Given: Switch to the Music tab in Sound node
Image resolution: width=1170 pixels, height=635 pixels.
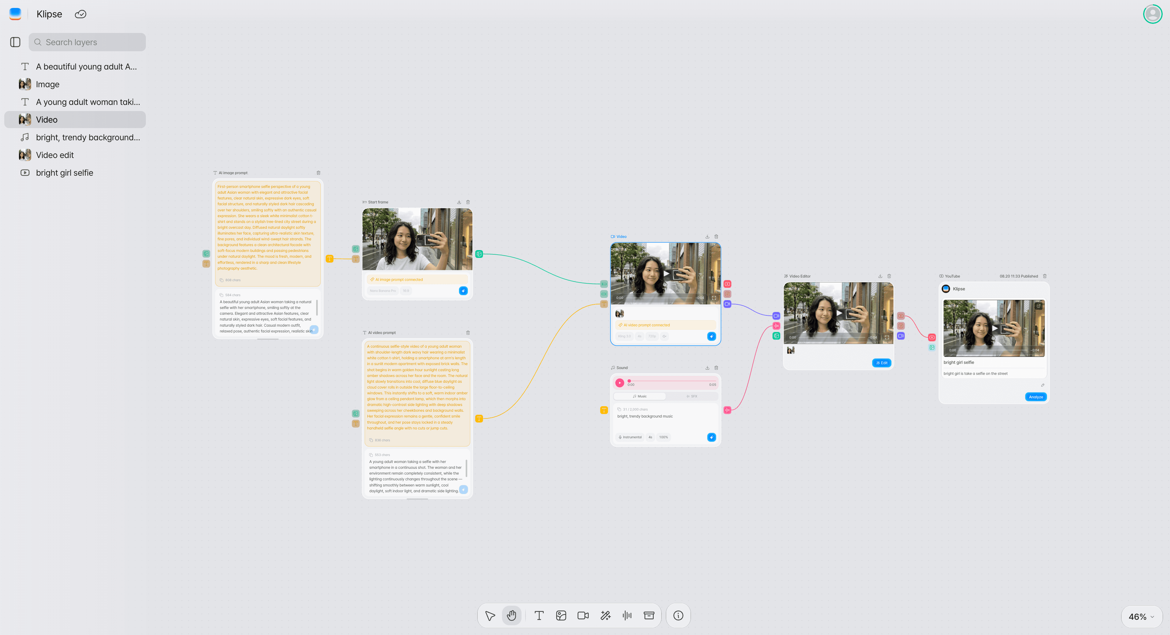Looking at the screenshot, I should click(640, 396).
